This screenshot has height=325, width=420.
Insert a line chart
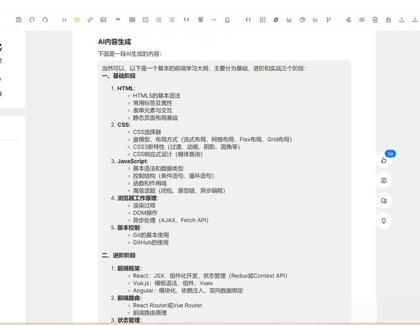pos(315,20)
